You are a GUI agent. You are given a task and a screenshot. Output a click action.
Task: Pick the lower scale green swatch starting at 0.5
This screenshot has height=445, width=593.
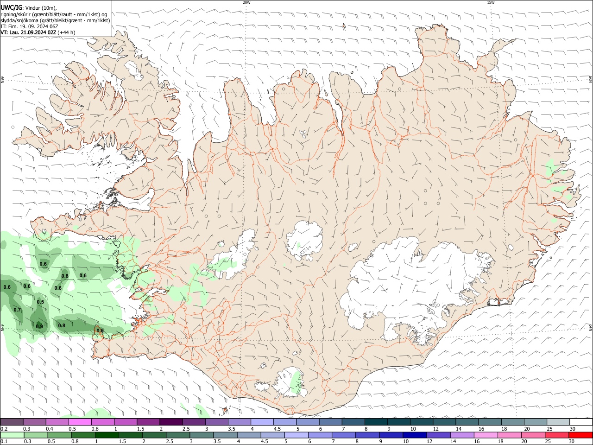click(x=59, y=435)
